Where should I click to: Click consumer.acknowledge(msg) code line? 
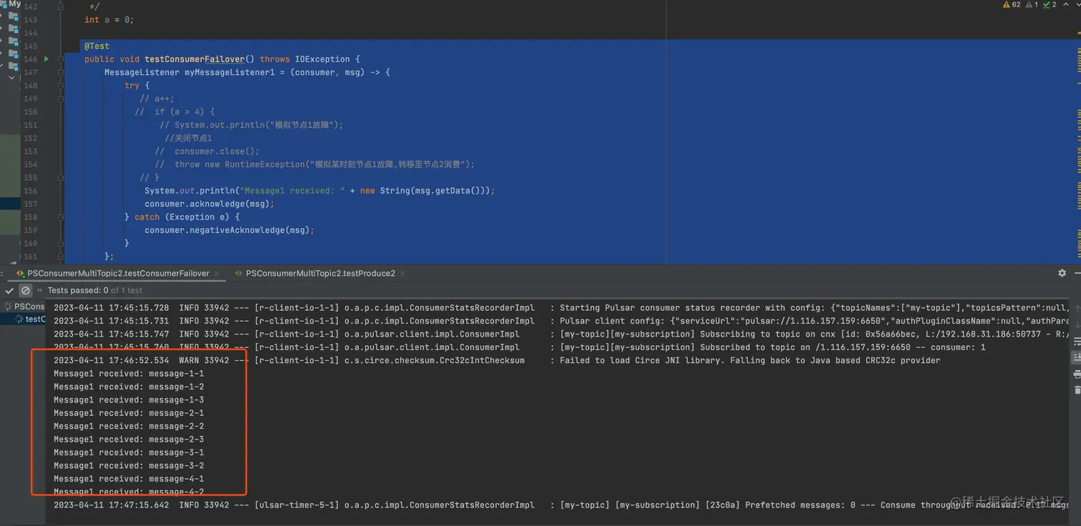click(x=209, y=204)
